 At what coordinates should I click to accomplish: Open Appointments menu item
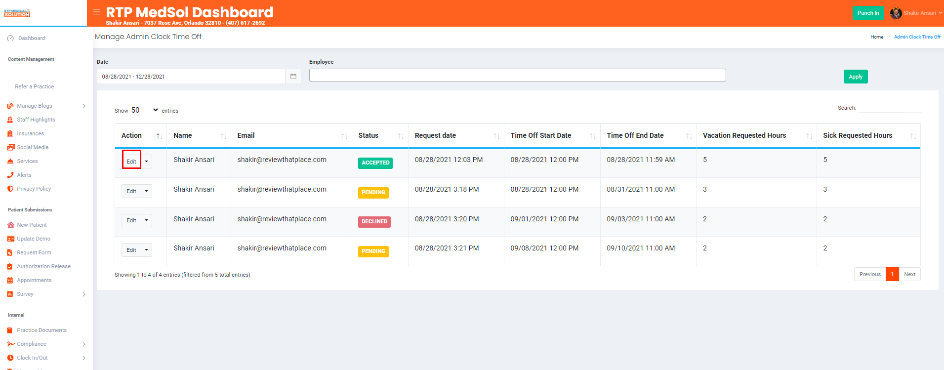(x=34, y=280)
